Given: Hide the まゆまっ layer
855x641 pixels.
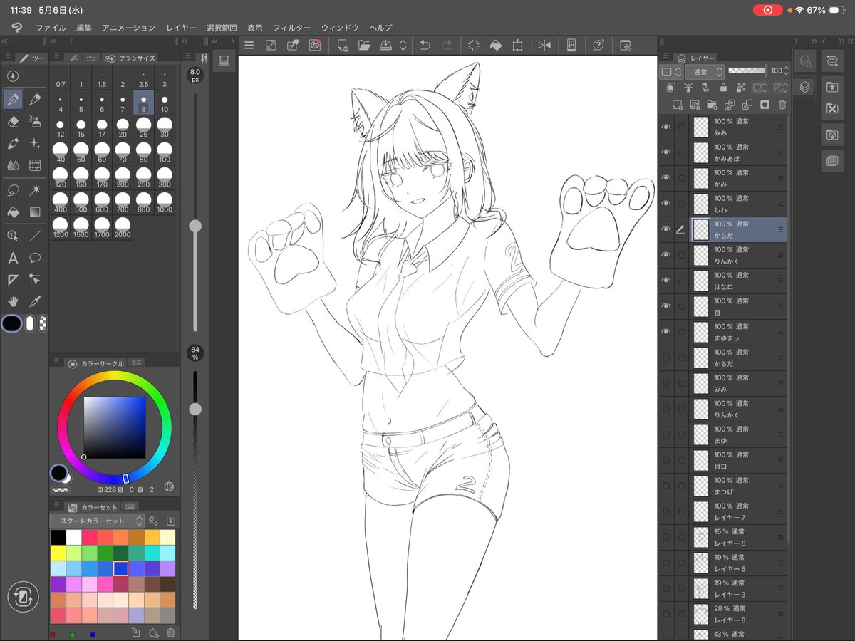Looking at the screenshot, I should 666,332.
